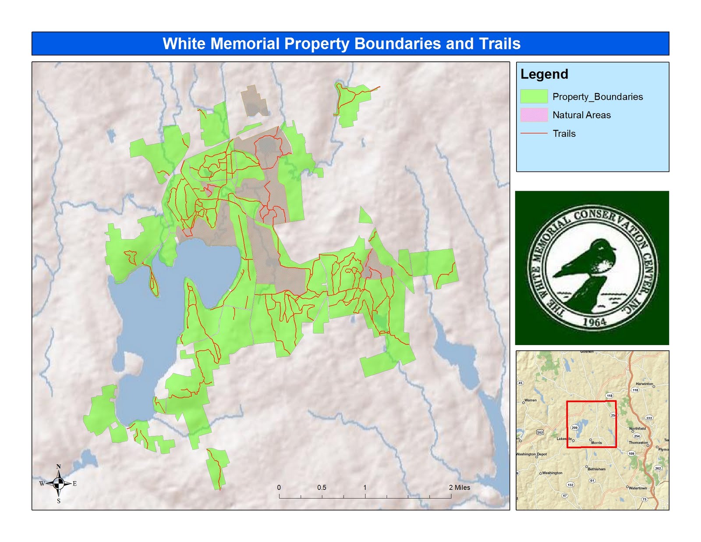
Task: Expand the red study-area extent rectangle
Action: [x=591, y=401]
